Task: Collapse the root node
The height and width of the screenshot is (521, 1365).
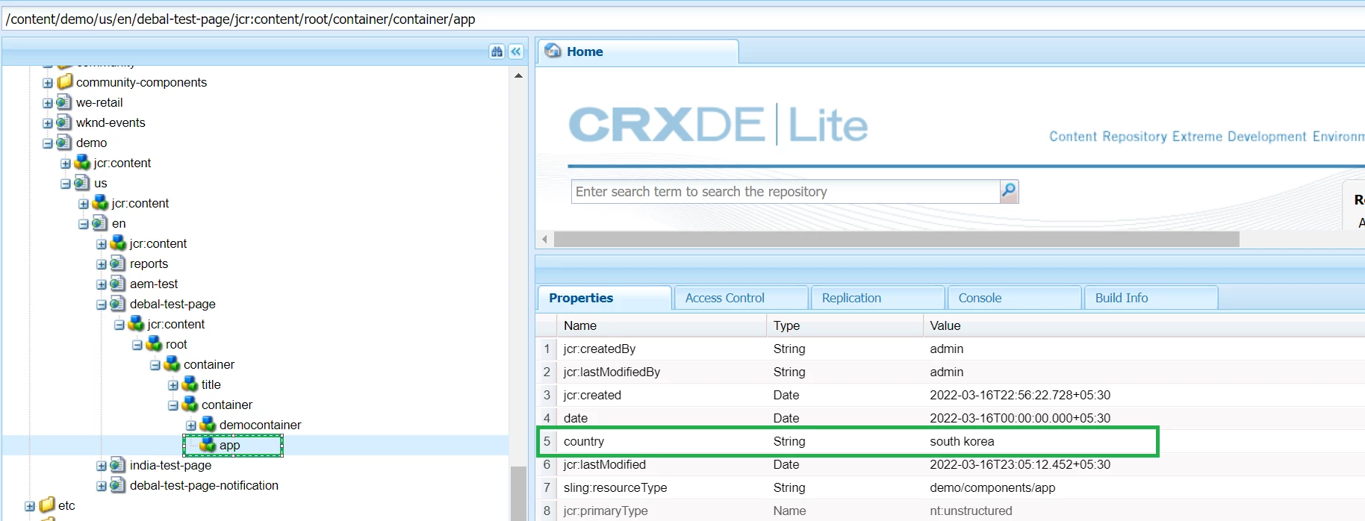Action: coord(137,345)
